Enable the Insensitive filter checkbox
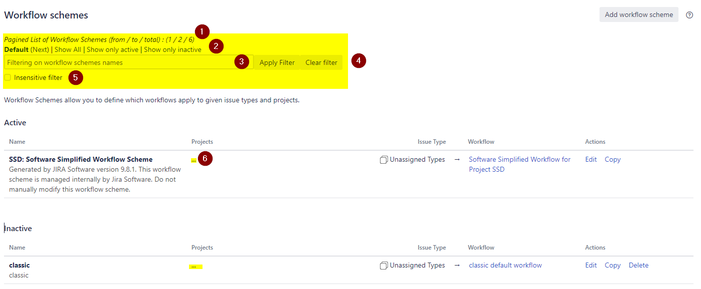This screenshot has width=701, height=289. (x=7, y=77)
